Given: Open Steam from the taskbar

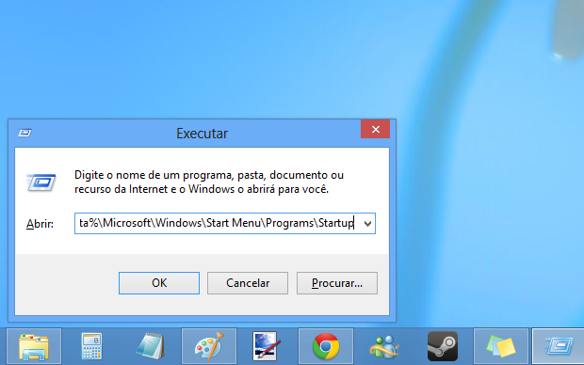Looking at the screenshot, I should pyautogui.click(x=443, y=346).
